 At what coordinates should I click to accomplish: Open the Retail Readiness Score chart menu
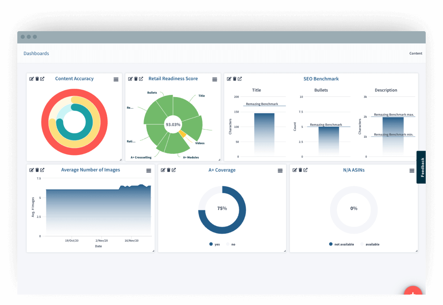pyautogui.click(x=215, y=80)
